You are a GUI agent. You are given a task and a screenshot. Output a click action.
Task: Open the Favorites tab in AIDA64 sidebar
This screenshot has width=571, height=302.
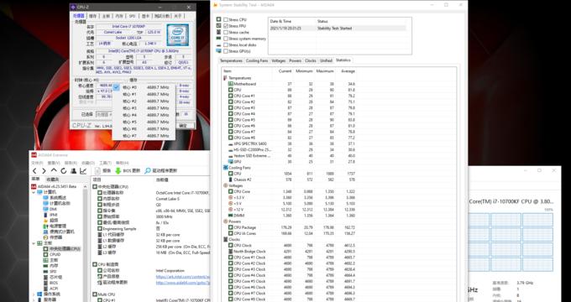pyautogui.click(x=52, y=180)
